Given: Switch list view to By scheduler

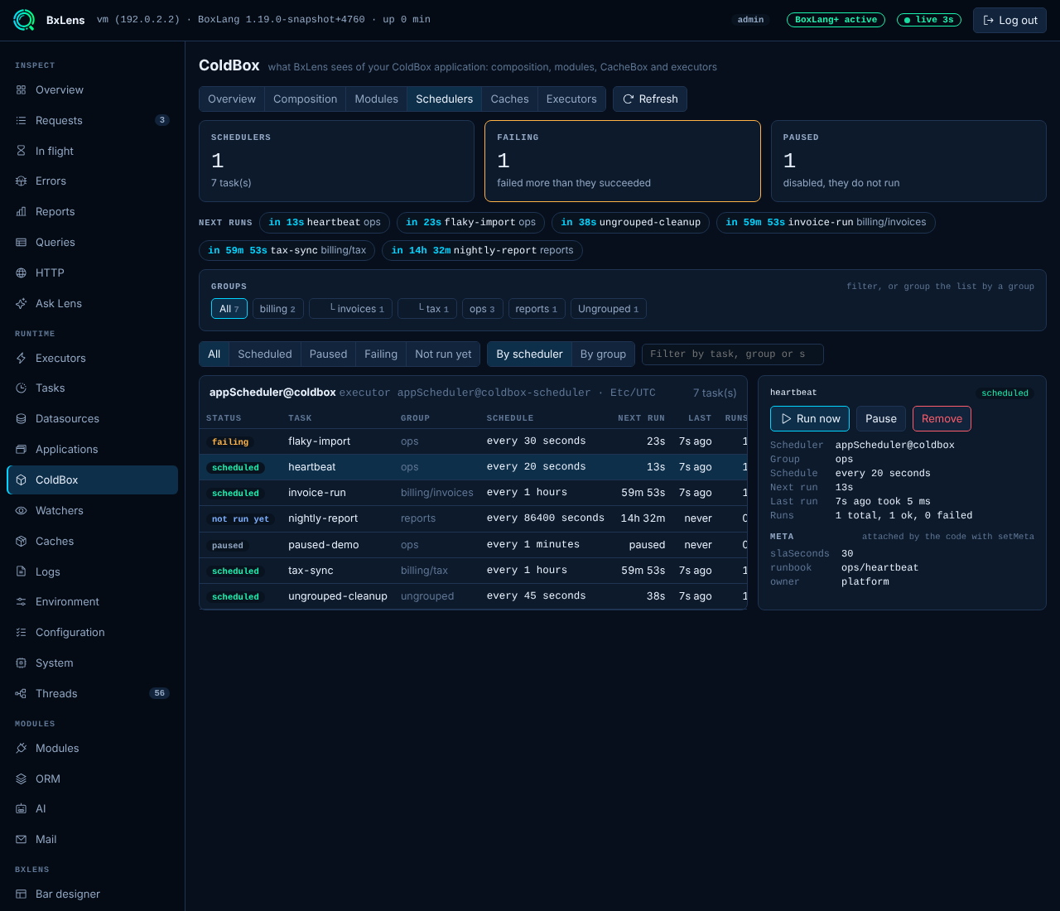Looking at the screenshot, I should coord(529,354).
